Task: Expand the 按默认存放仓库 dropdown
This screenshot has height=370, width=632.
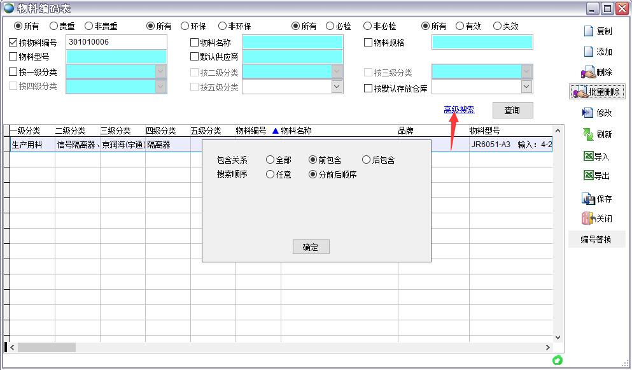Action: pos(526,87)
